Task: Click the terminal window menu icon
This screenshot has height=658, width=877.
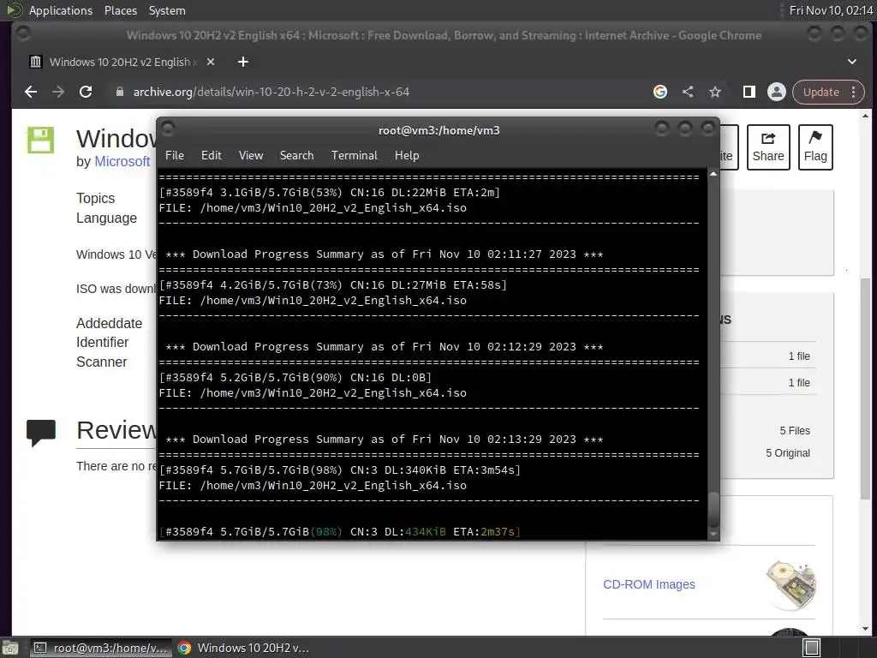Action: coord(169,129)
